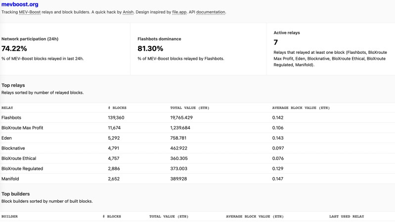The image size is (395, 222).
Task: Open the API documentation link
Action: 211,12
